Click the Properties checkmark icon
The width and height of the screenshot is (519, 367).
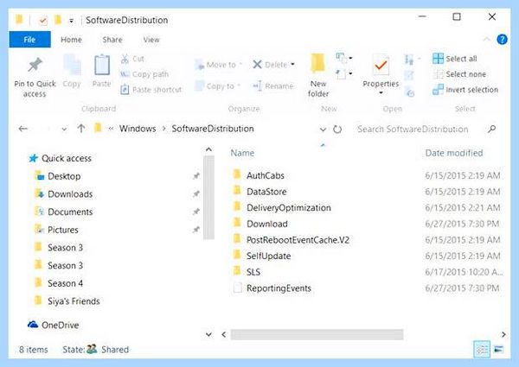click(381, 65)
